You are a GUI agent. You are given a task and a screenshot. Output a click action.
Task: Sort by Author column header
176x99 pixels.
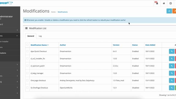pyautogui.click(x=63, y=45)
